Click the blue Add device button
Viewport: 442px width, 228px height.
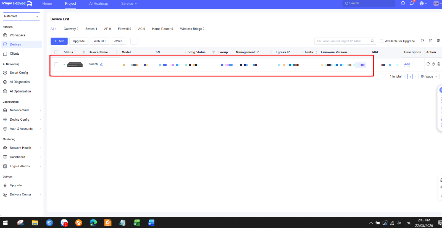click(x=59, y=41)
